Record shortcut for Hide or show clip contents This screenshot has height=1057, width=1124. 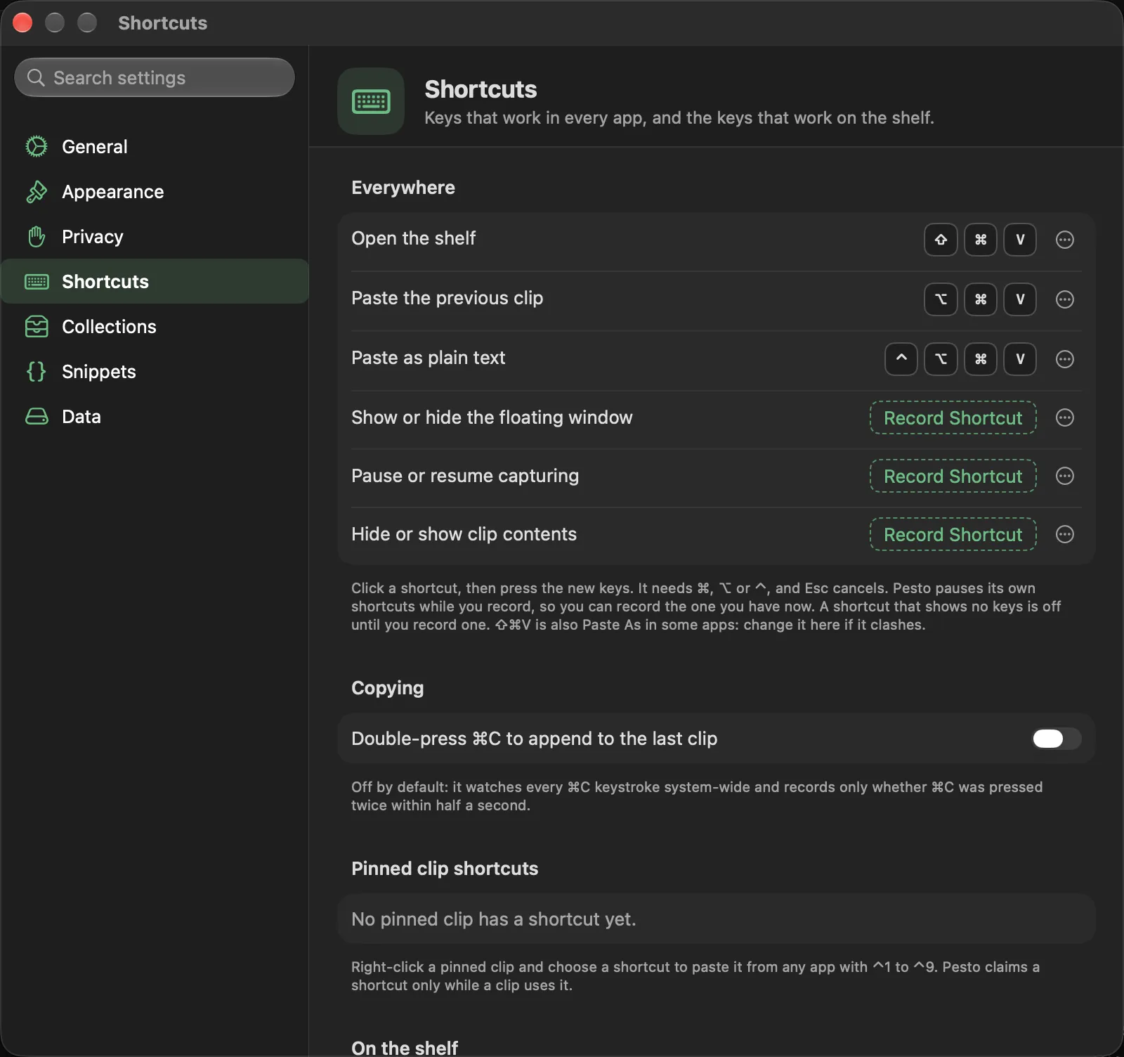coord(953,534)
